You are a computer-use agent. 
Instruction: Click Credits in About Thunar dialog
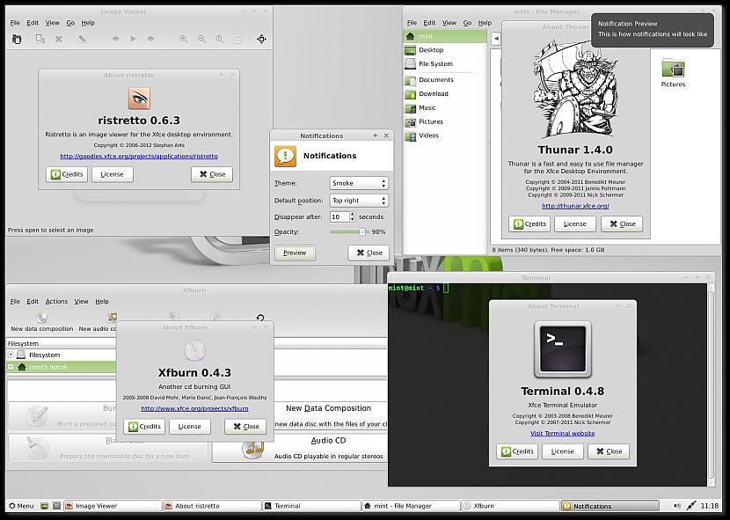529,223
